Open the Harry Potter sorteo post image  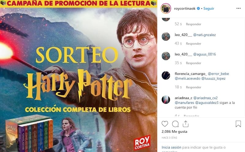click(x=78, y=76)
